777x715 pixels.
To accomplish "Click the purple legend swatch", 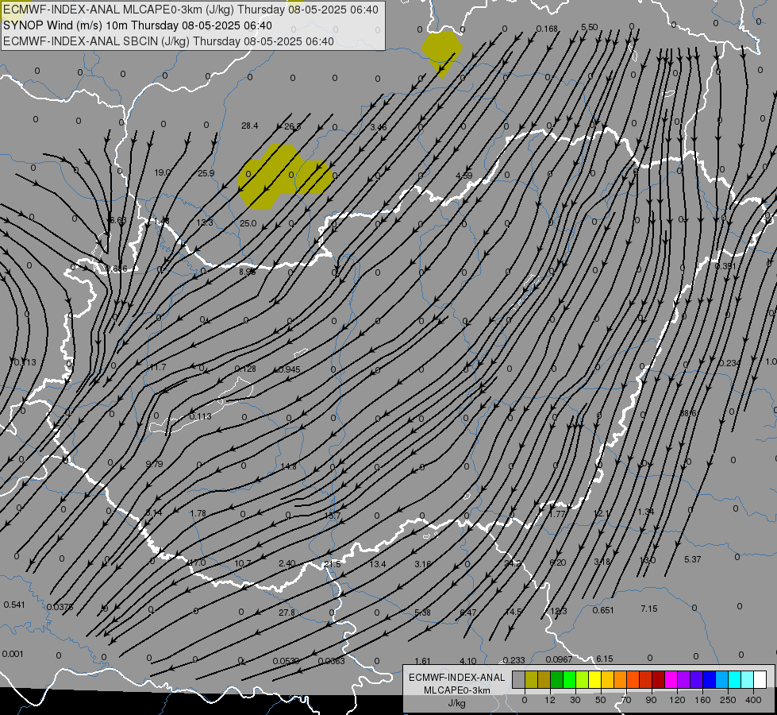I will pyautogui.click(x=684, y=680).
